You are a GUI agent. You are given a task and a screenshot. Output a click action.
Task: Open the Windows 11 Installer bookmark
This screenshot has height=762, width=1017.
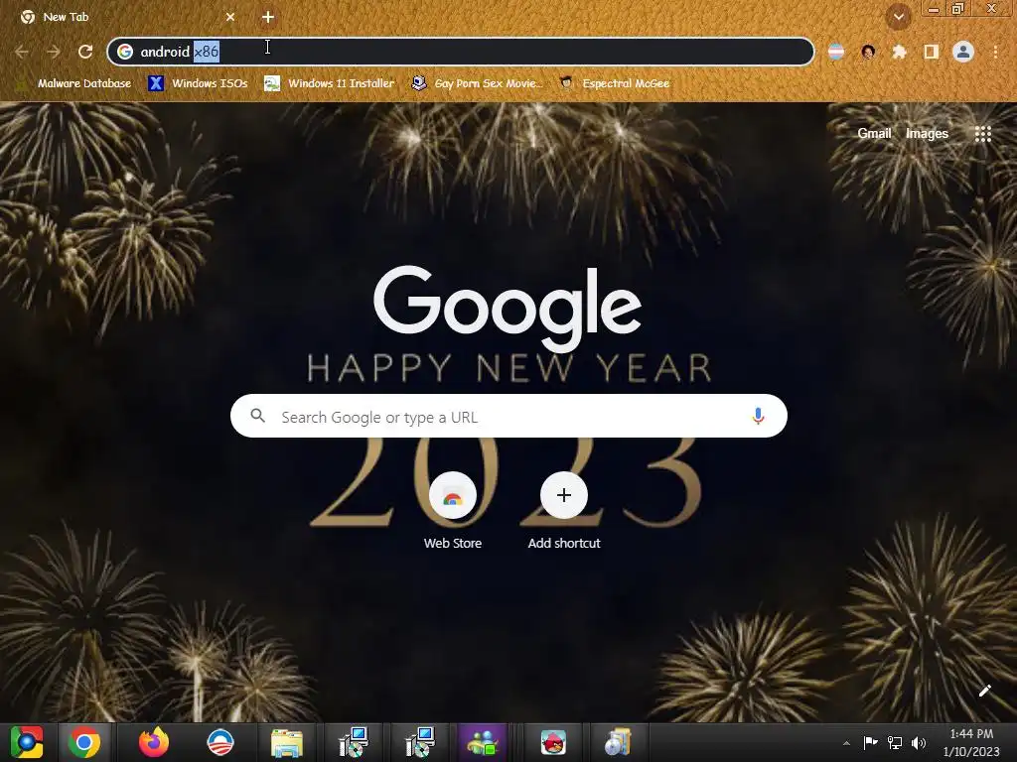click(x=330, y=83)
